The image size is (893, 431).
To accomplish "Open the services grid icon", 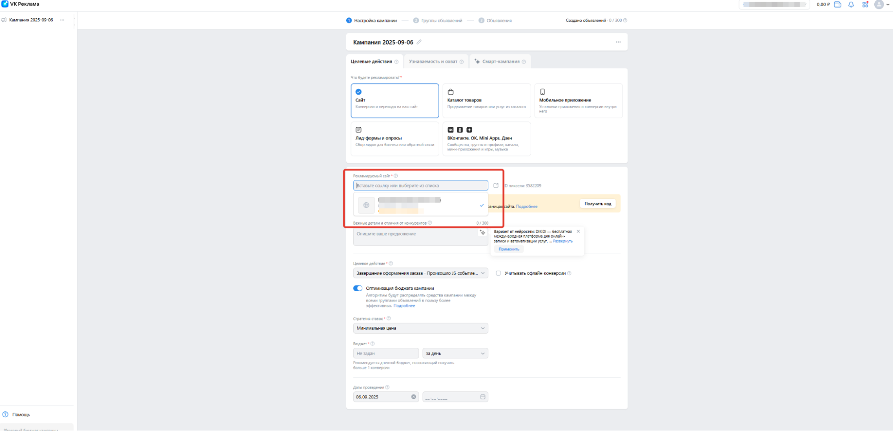I will click(865, 4).
